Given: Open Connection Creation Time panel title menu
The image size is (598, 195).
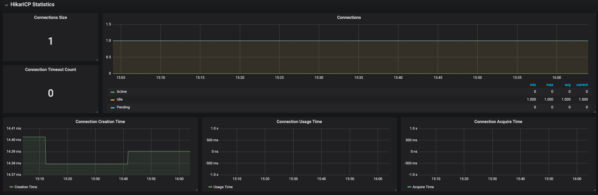Looking at the screenshot, I should 100,122.
